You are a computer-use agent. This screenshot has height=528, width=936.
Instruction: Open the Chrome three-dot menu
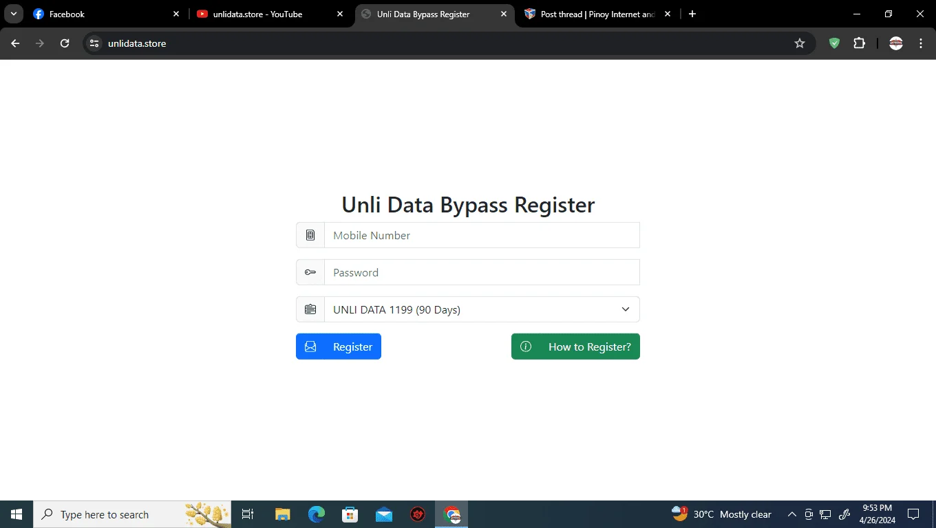(x=921, y=43)
